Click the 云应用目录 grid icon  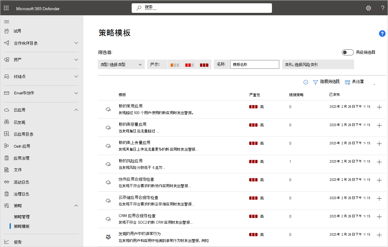pyautogui.click(x=7, y=134)
